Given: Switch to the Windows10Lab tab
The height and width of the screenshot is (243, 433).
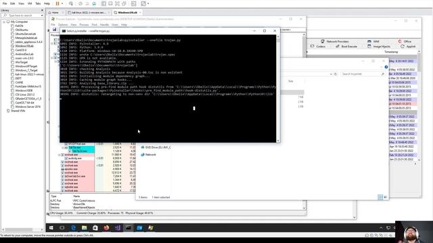Looking at the screenshot, I should coord(127,12).
